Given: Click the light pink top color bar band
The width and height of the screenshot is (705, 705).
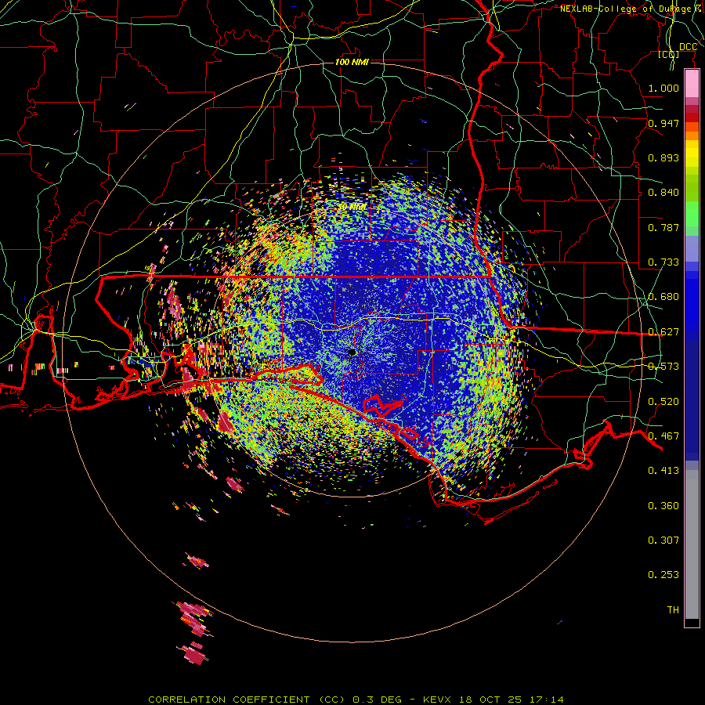Looking at the screenshot, I should pyautogui.click(x=692, y=84).
